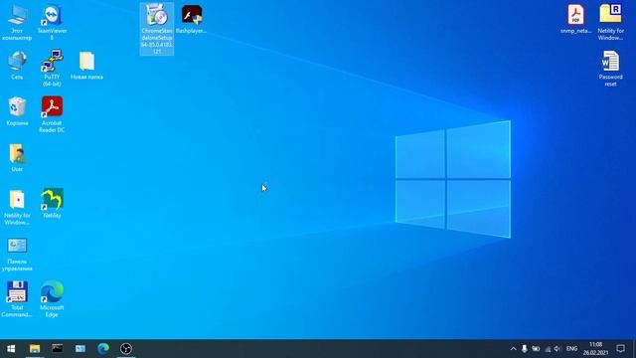Image resolution: width=636 pixels, height=358 pixels.
Task: Open the Command Prompt taskbar icon
Action: pyautogui.click(x=58, y=348)
